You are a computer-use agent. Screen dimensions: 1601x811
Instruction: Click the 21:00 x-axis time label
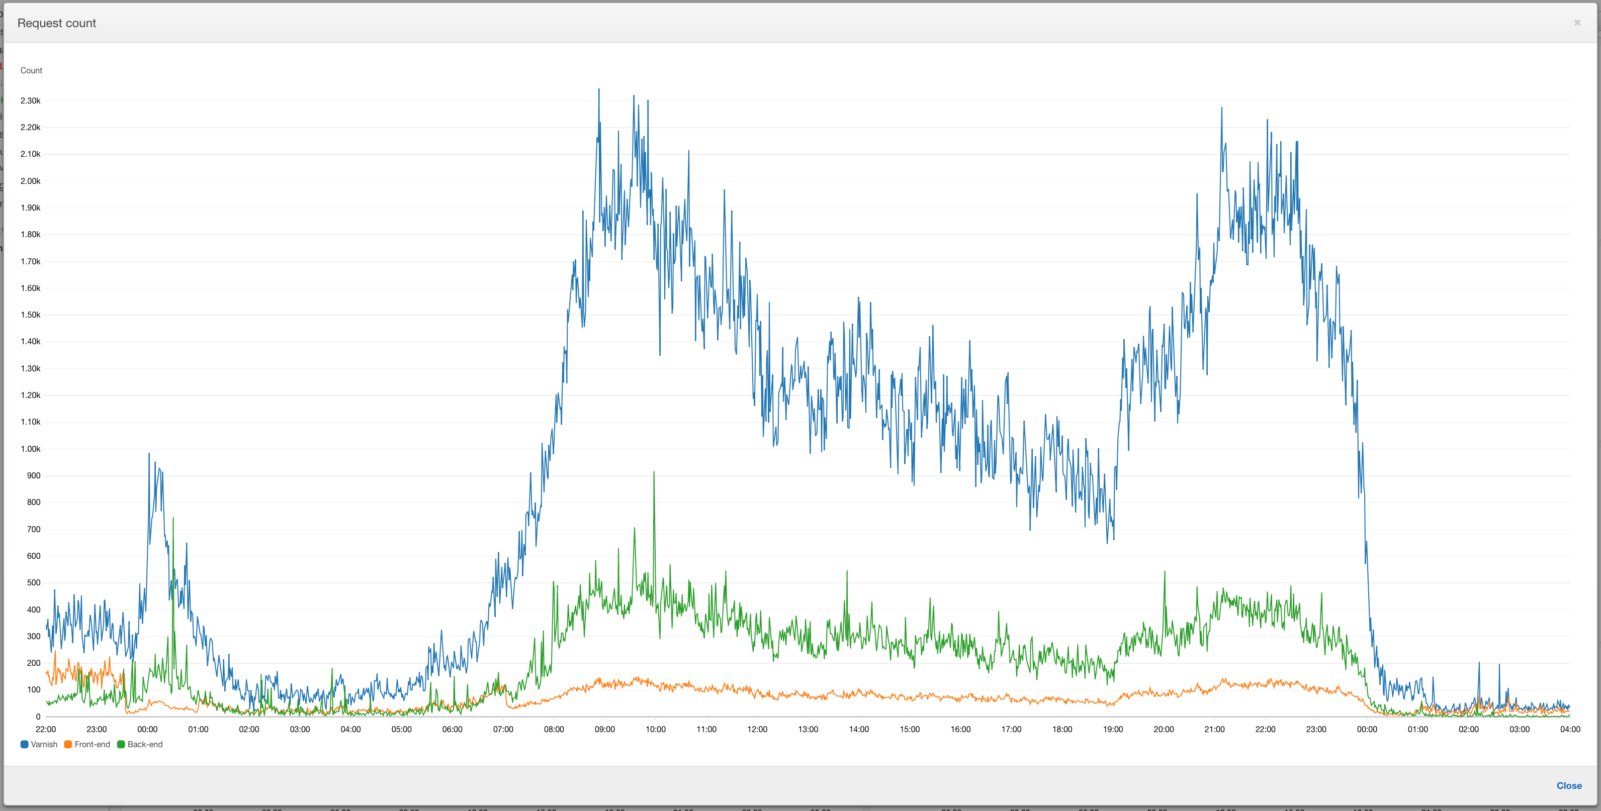tap(1214, 729)
